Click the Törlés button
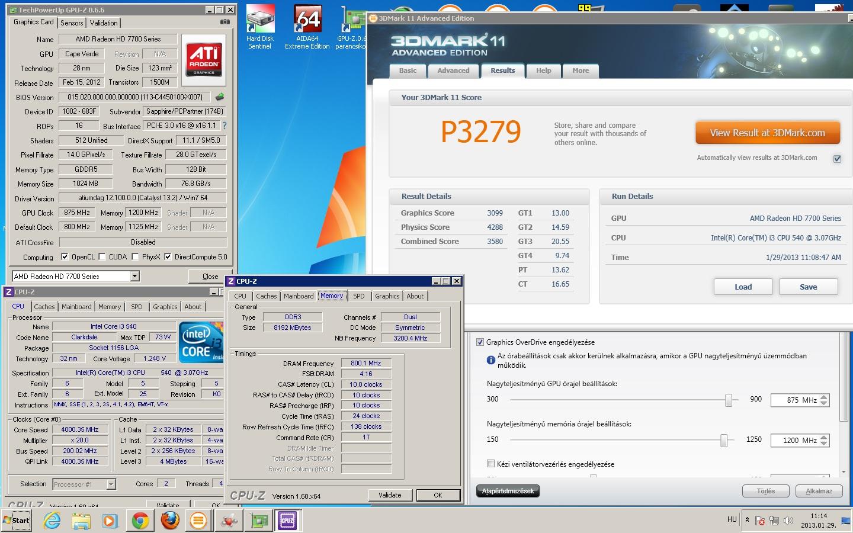 766,491
